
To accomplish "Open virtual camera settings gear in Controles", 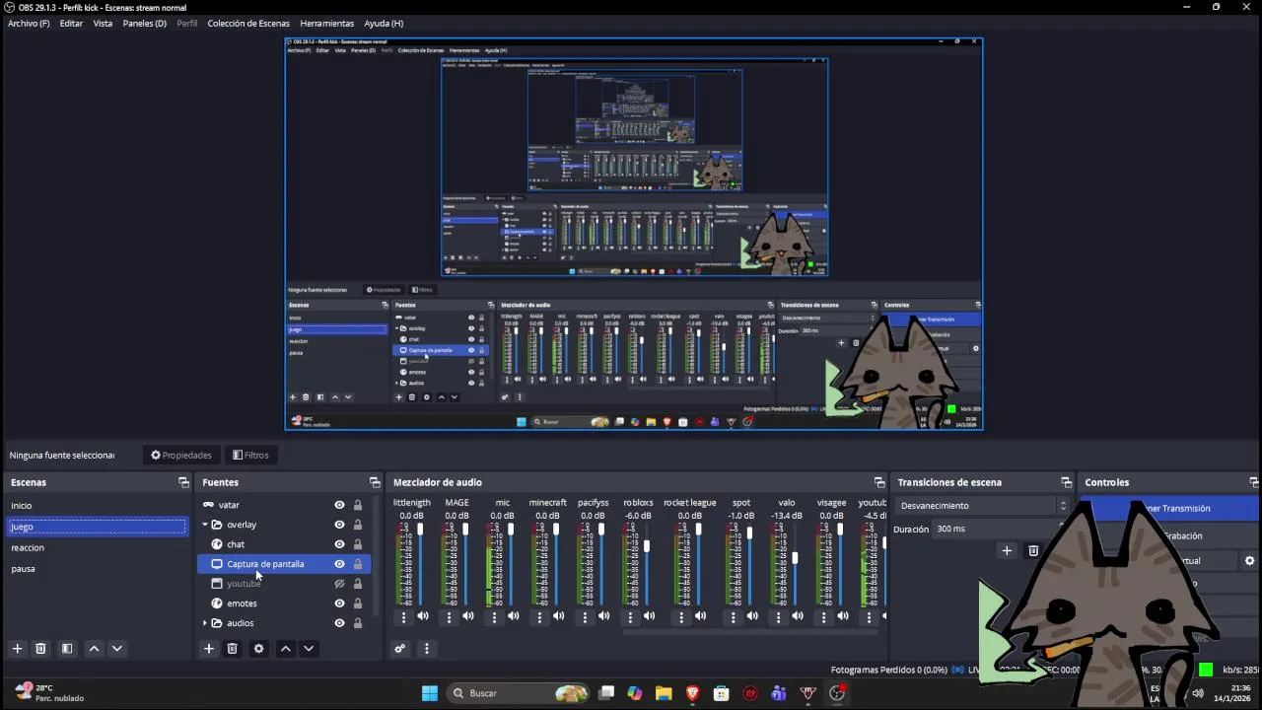I will click(1249, 561).
